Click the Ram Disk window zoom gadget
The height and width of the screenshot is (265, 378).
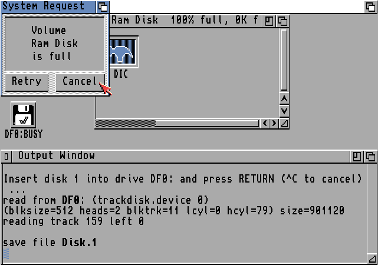click(x=269, y=21)
